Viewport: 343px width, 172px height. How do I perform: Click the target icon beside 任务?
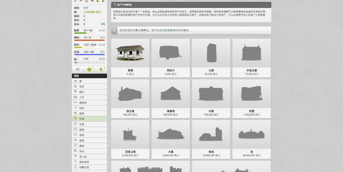(x=75, y=124)
